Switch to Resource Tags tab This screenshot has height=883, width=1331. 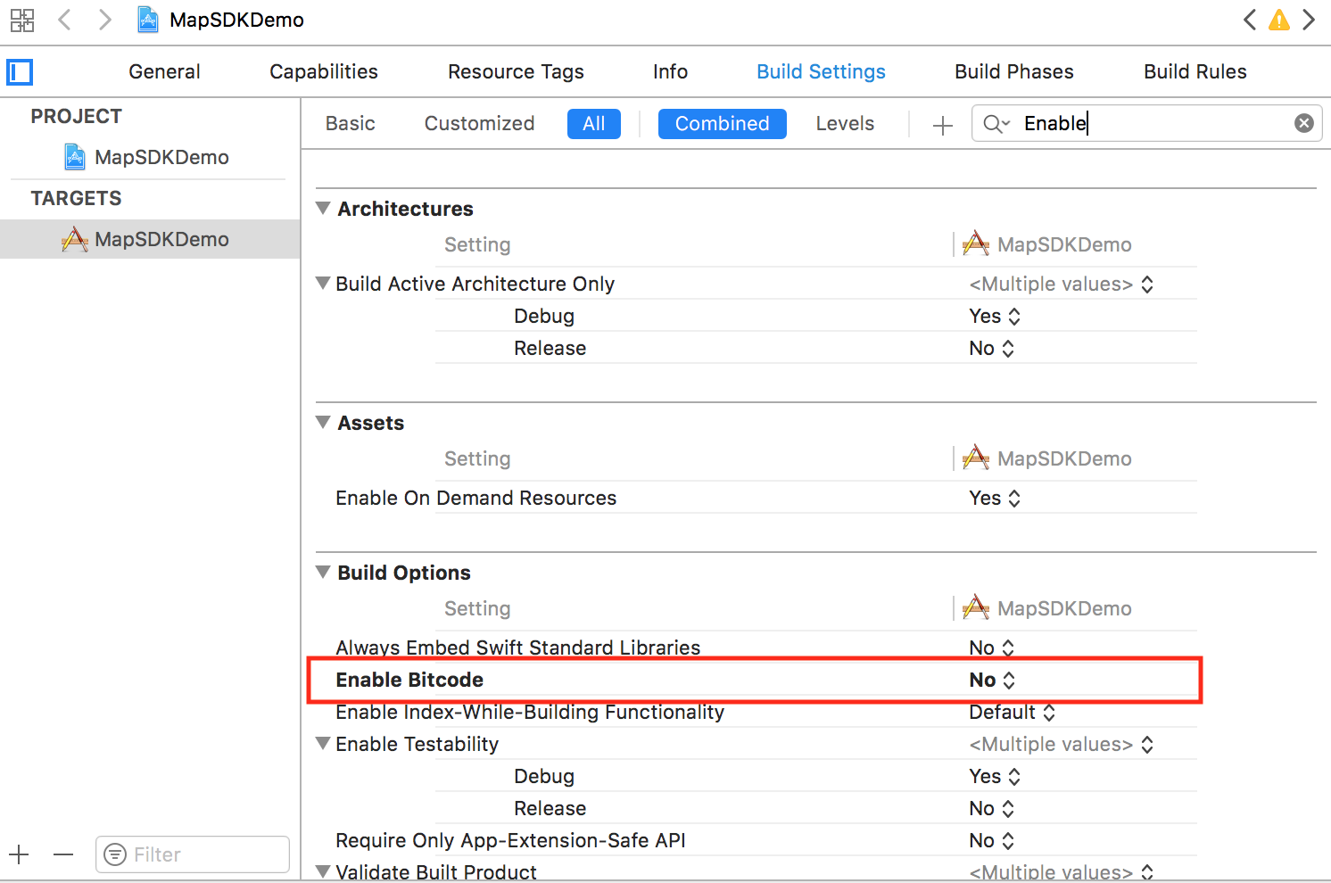click(x=516, y=71)
